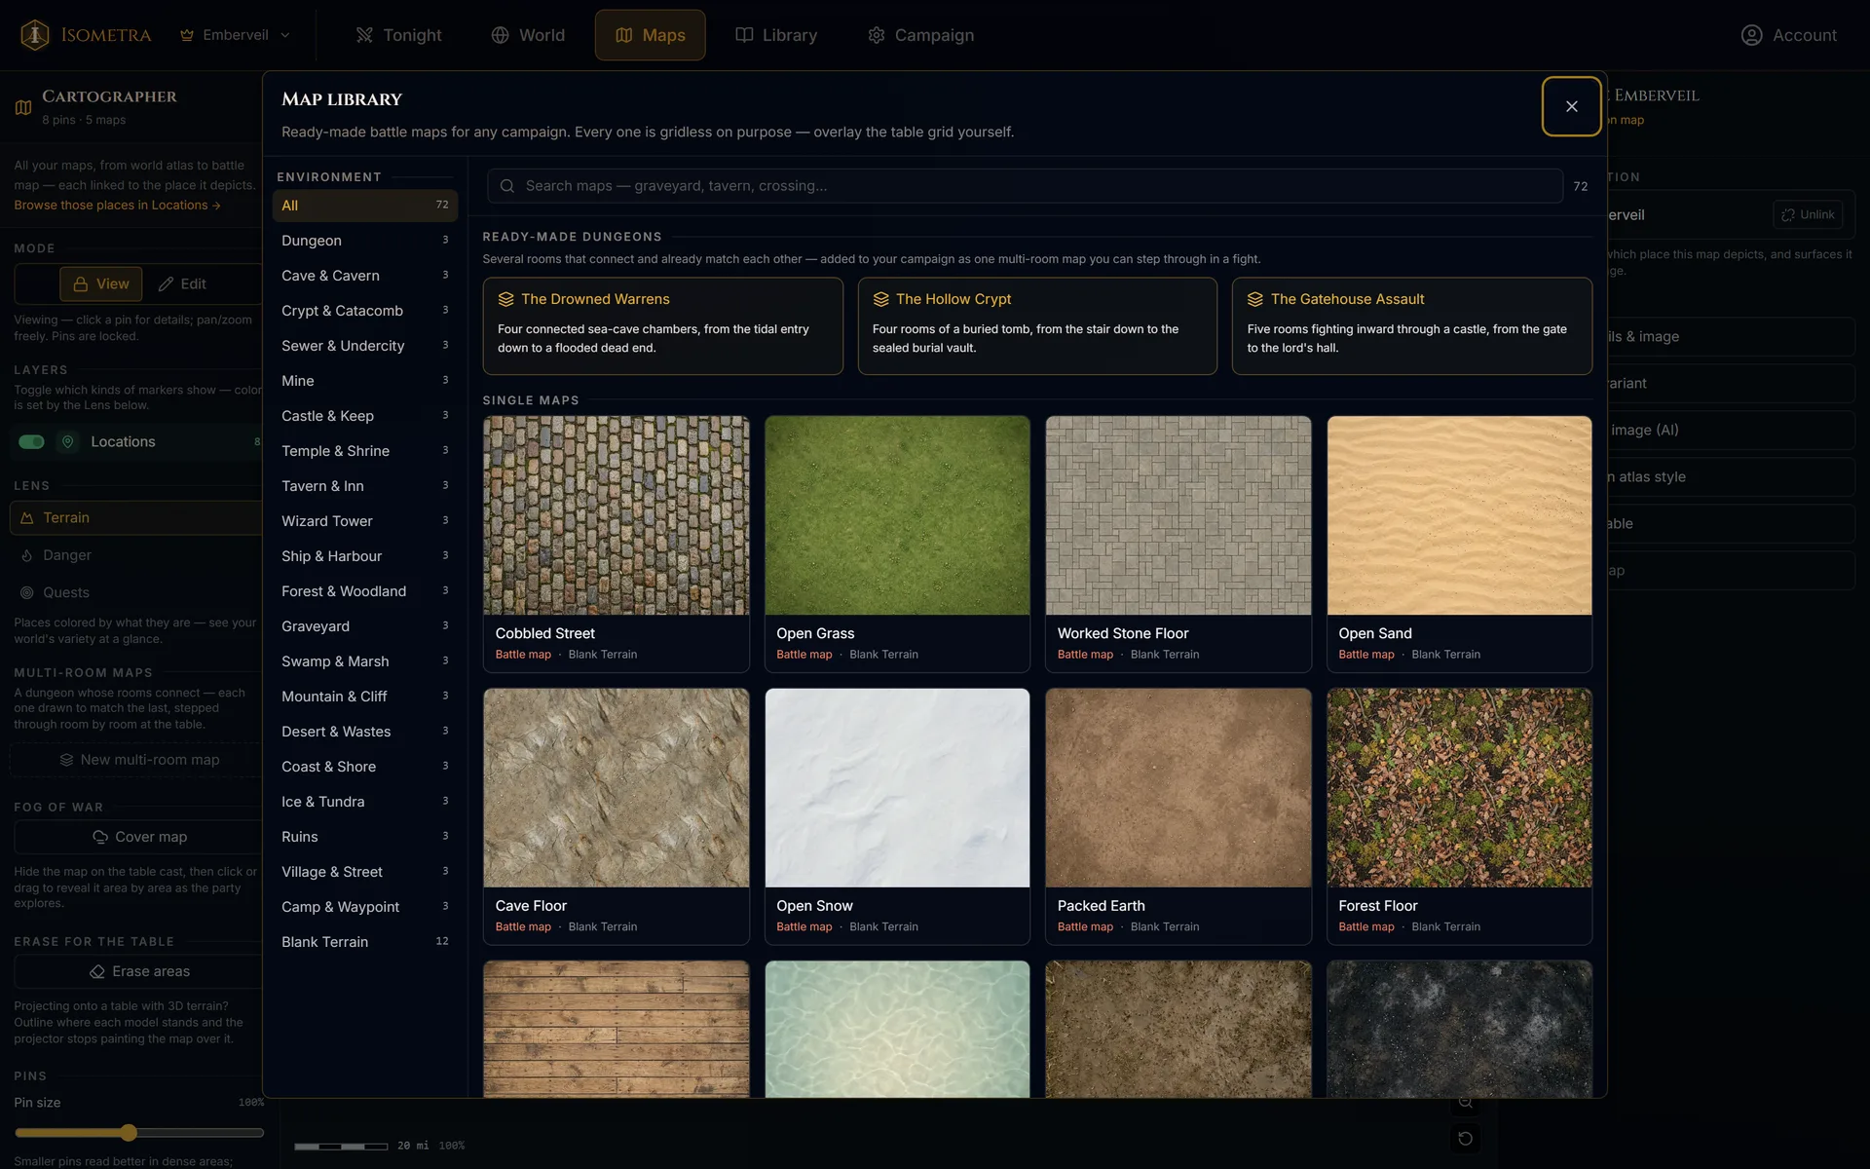This screenshot has height=1169, width=1870.
Task: Choose the Open Snow map thumbnail
Action: pyautogui.click(x=897, y=788)
